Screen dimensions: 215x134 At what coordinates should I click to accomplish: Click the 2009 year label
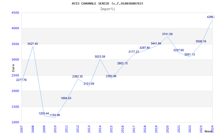[x=44, y=129]
